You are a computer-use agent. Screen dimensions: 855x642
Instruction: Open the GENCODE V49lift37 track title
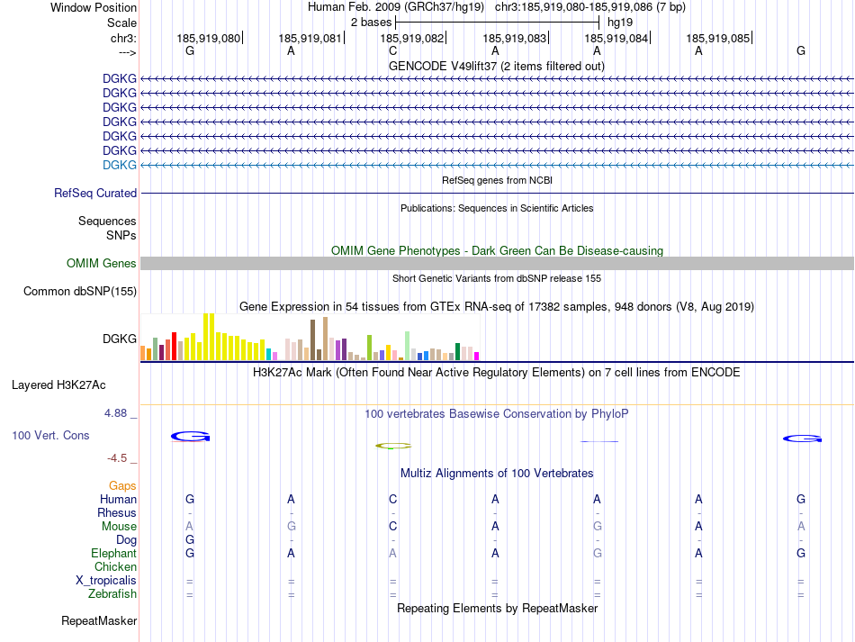click(496, 66)
